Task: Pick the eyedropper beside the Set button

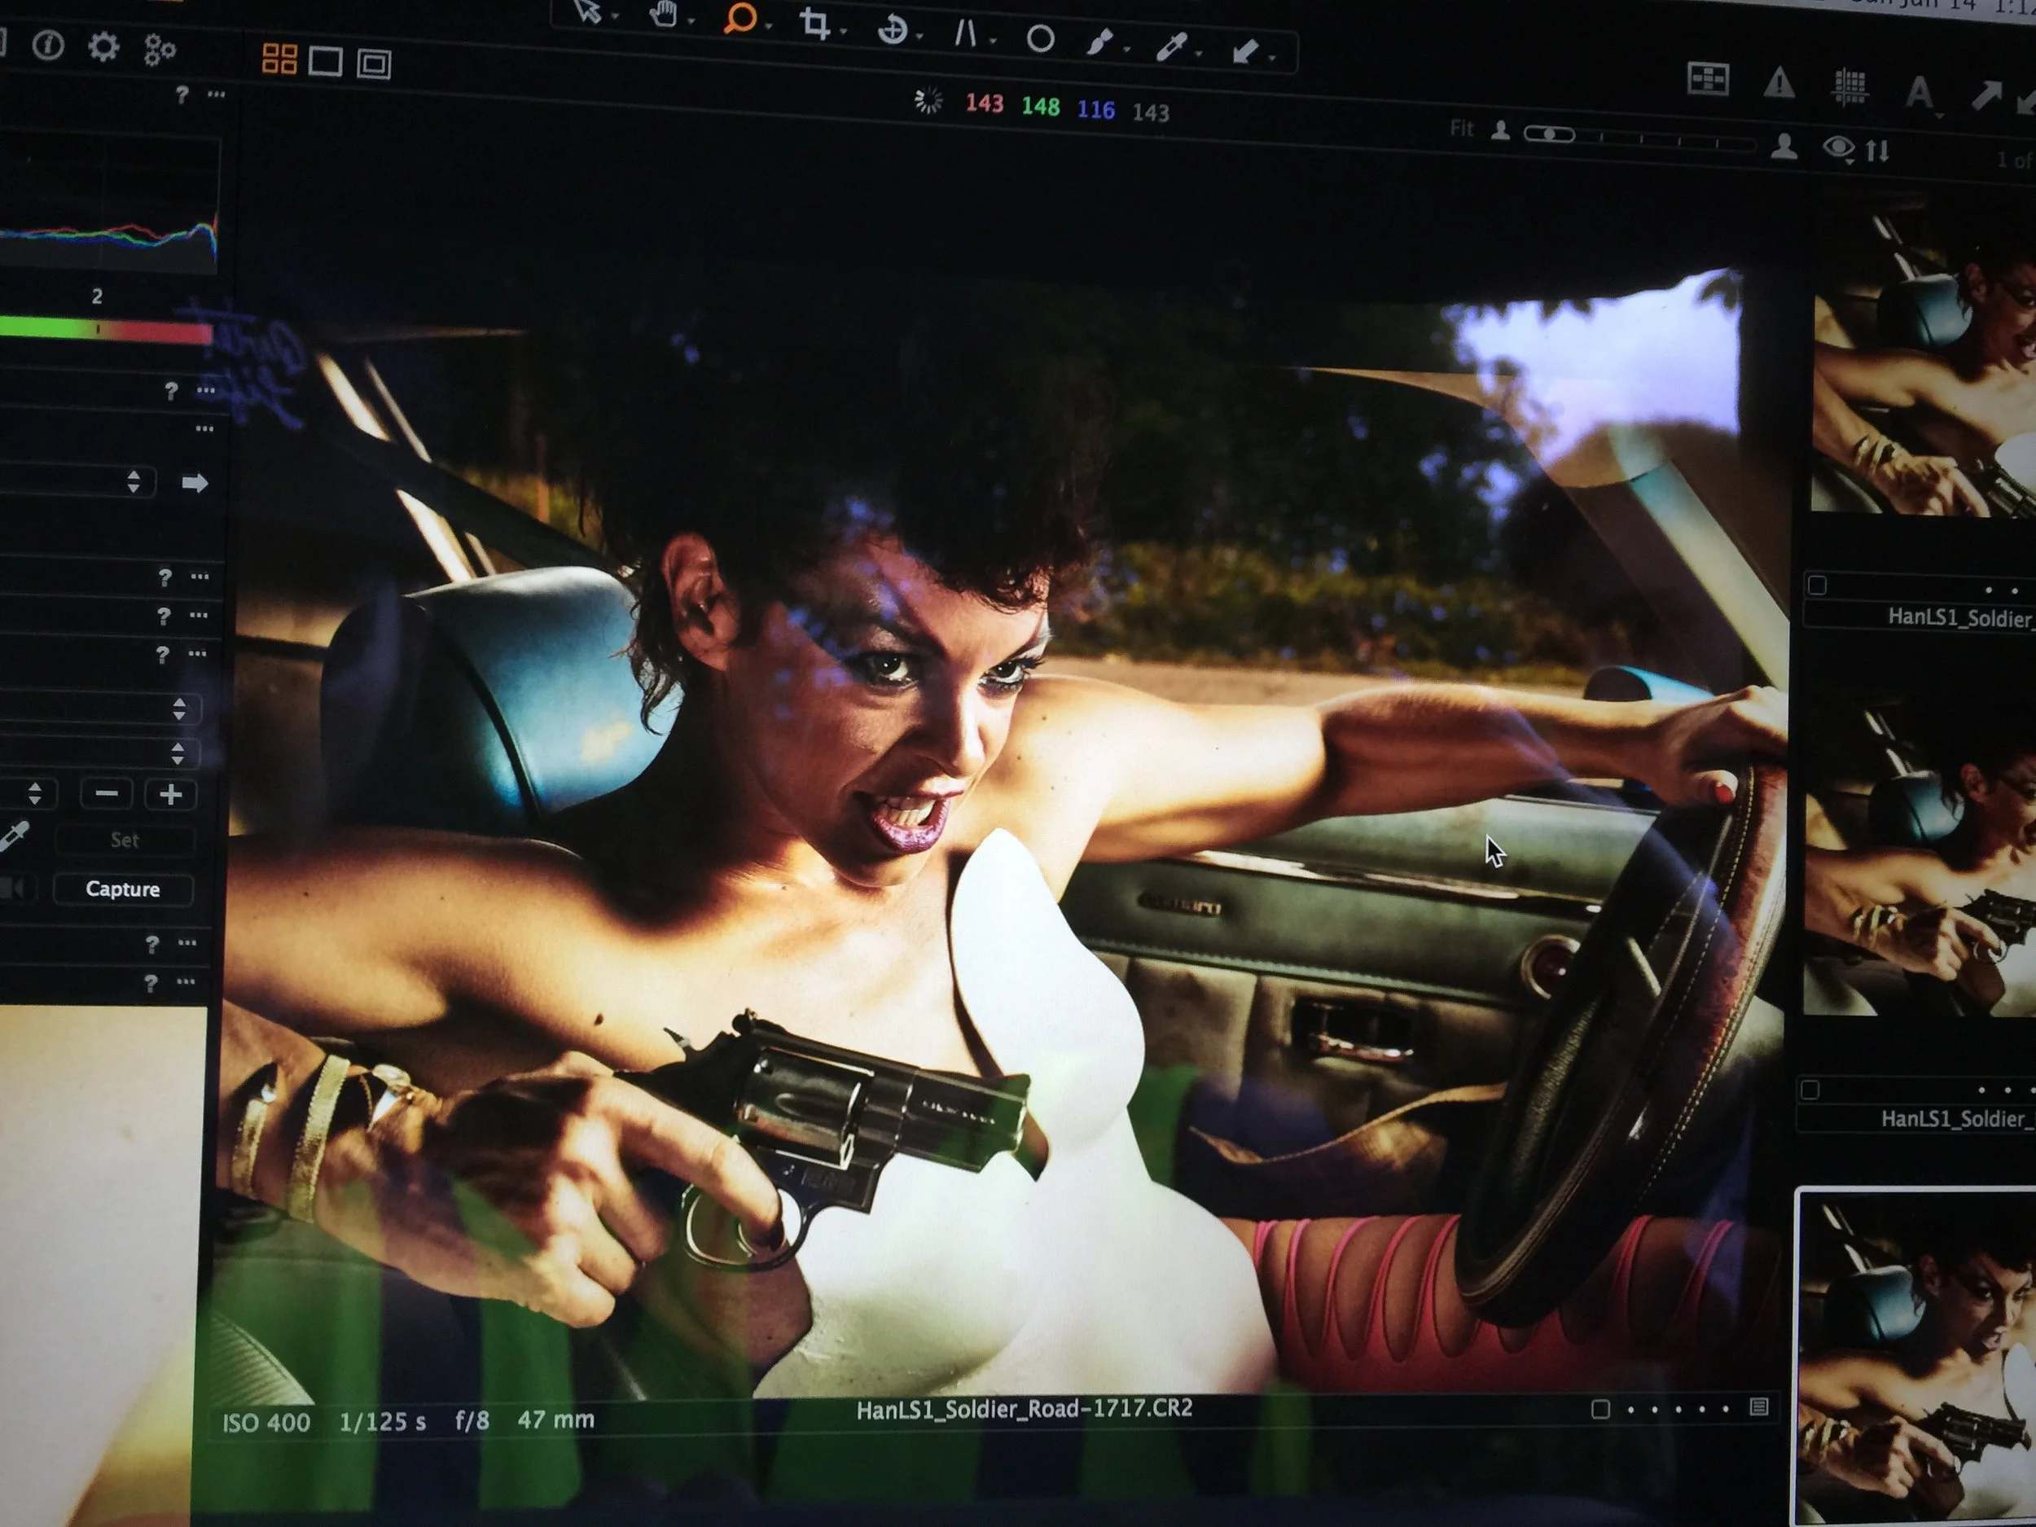Action: point(14,837)
